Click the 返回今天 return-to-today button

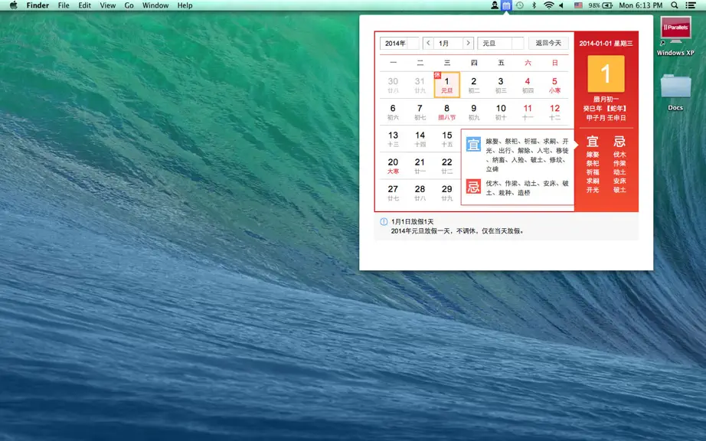[548, 43]
